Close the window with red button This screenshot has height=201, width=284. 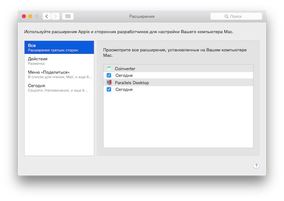point(24,16)
